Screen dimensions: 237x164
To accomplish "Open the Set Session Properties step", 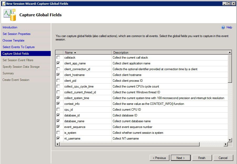I will (17, 34).
